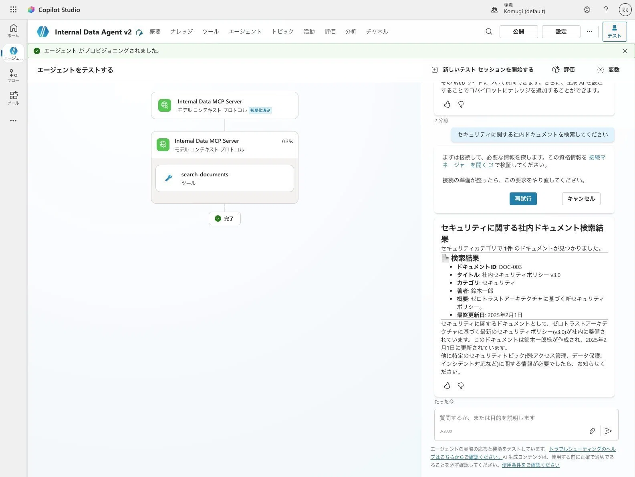Click the 再試行 button
Viewport: 635px width, 477px height.
click(523, 199)
